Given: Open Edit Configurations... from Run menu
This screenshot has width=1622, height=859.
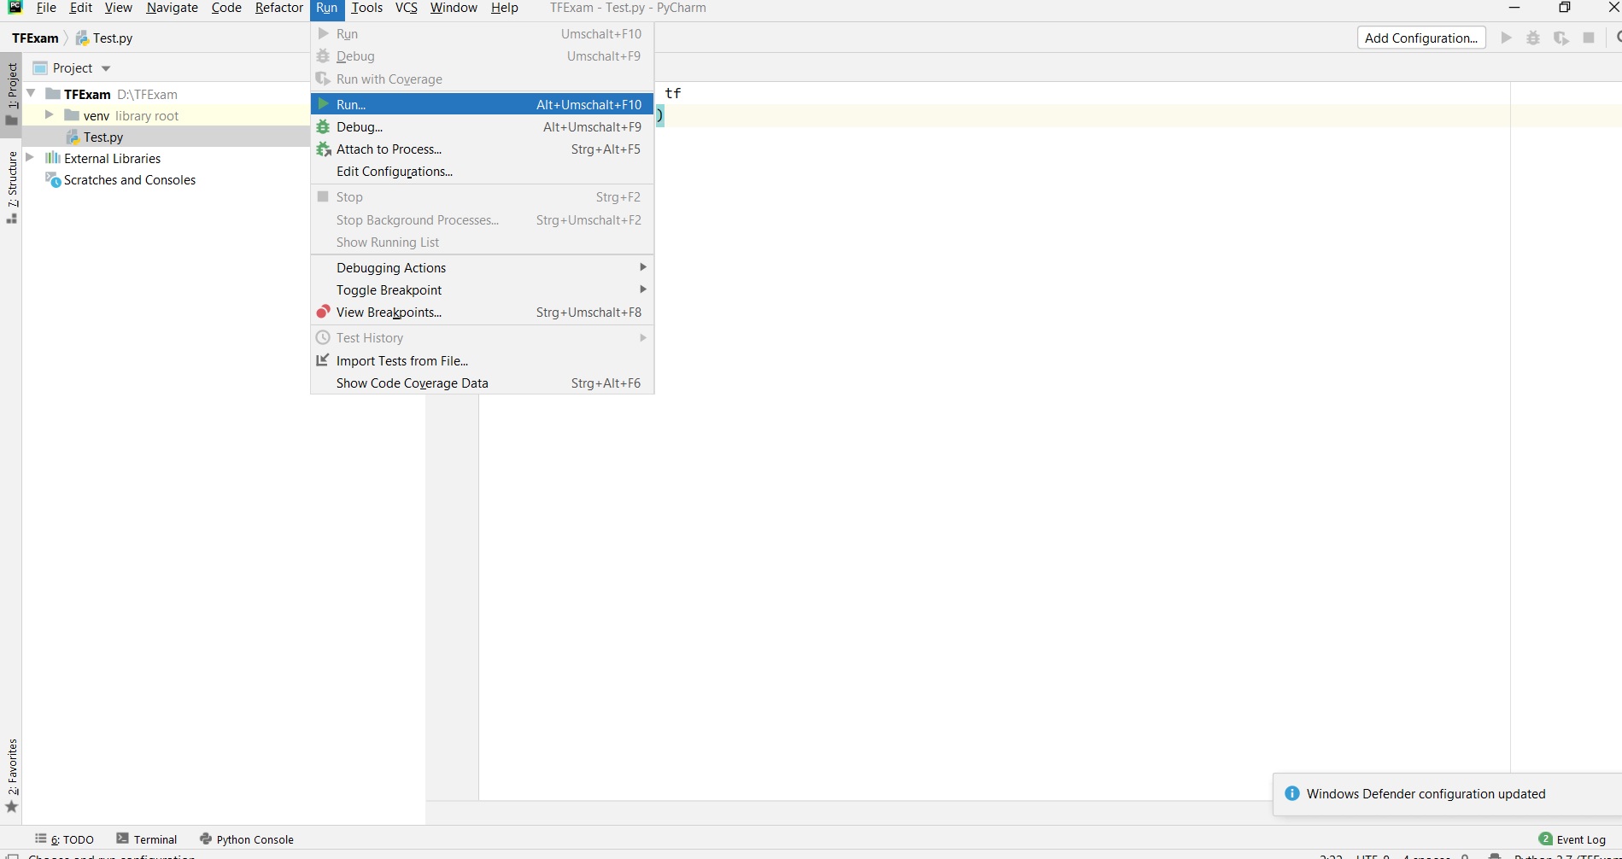Looking at the screenshot, I should tap(482, 171).
